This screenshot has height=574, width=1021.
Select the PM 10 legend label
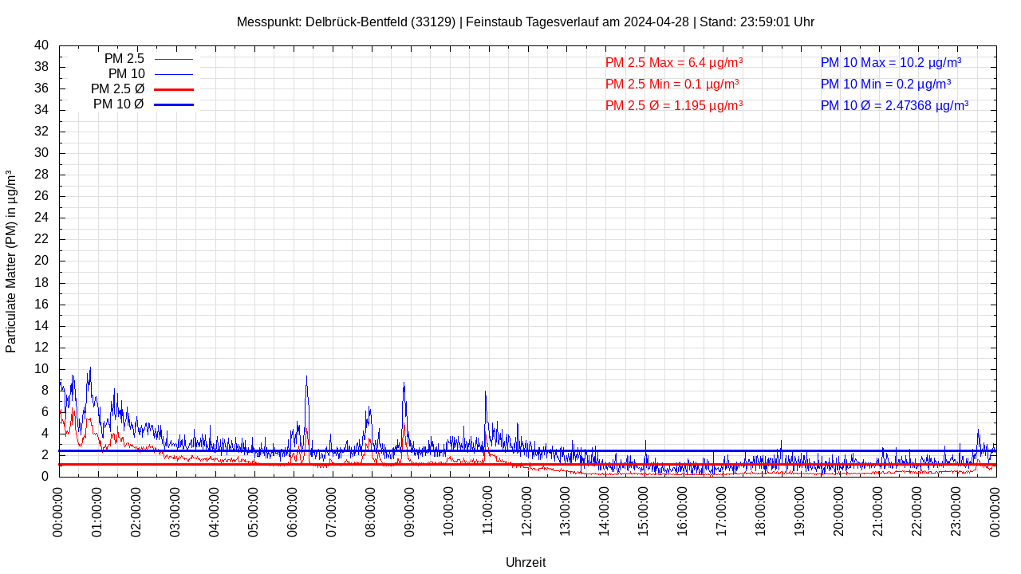tap(126, 74)
